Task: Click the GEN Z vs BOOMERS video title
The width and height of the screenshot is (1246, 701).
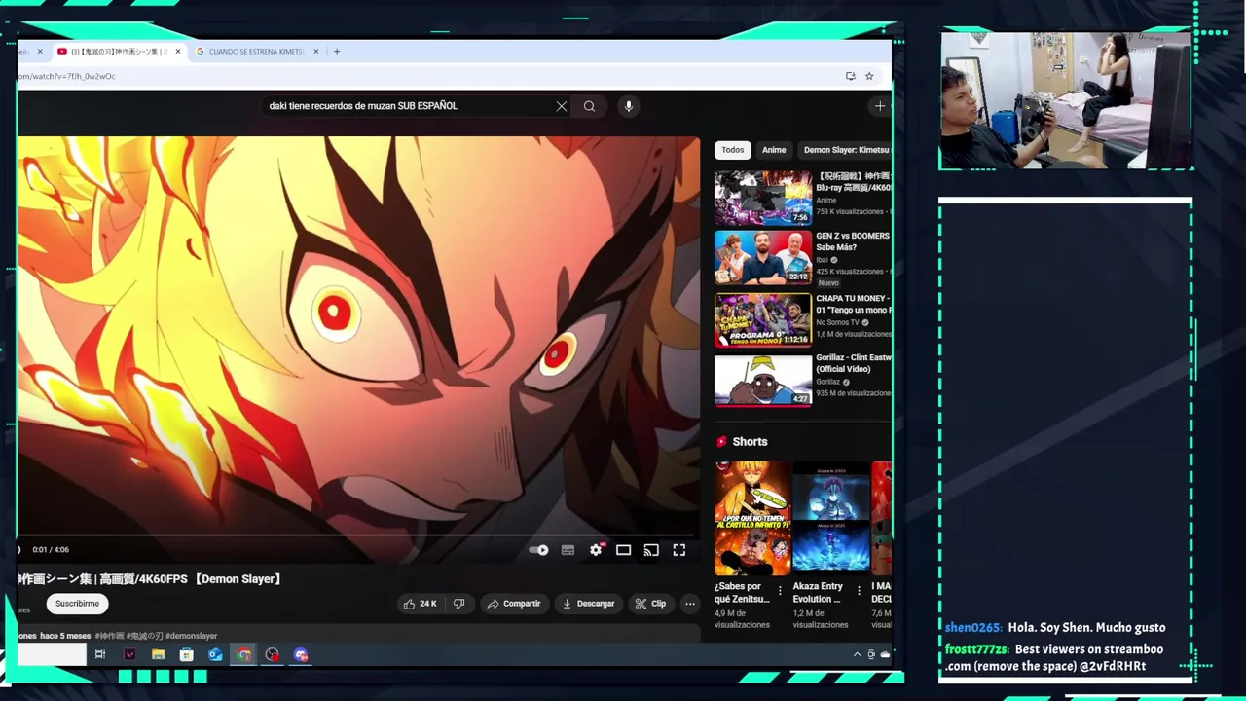Action: click(x=853, y=241)
